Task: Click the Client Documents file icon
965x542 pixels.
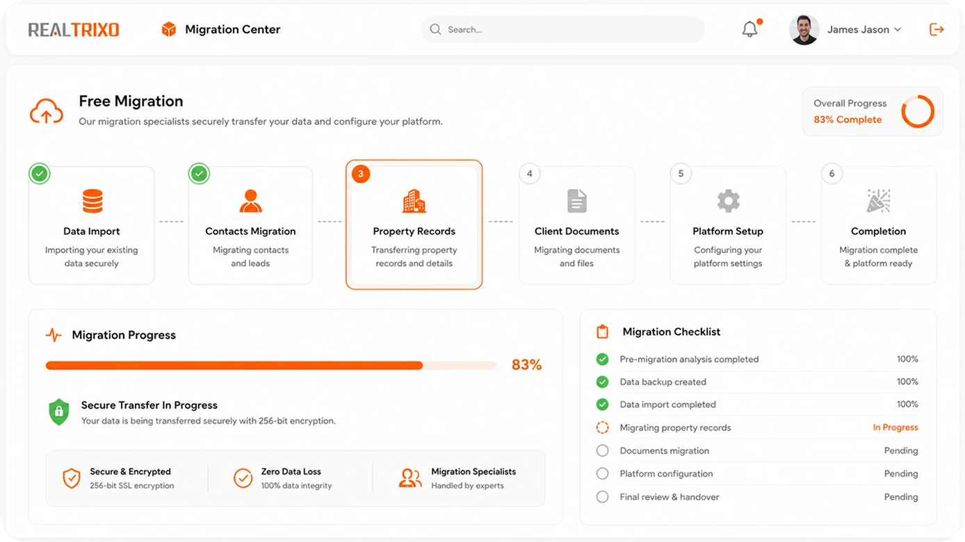Action: coord(576,201)
